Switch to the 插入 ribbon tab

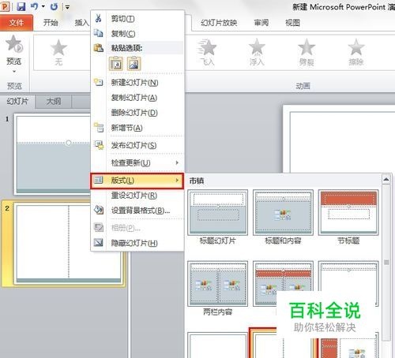point(82,23)
